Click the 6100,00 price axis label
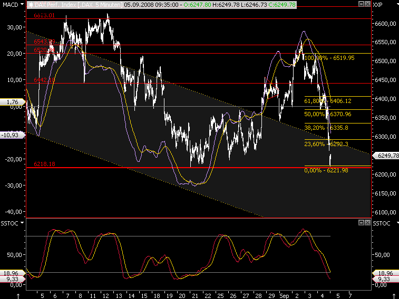This screenshot has height=299, width=399. pyautogui.click(x=385, y=212)
